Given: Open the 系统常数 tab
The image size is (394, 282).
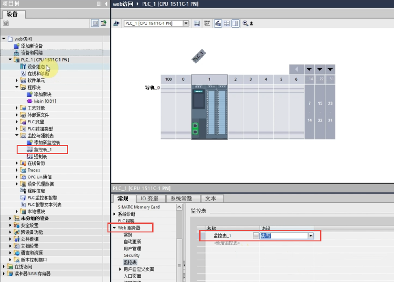Looking at the screenshot, I should click(x=183, y=198).
